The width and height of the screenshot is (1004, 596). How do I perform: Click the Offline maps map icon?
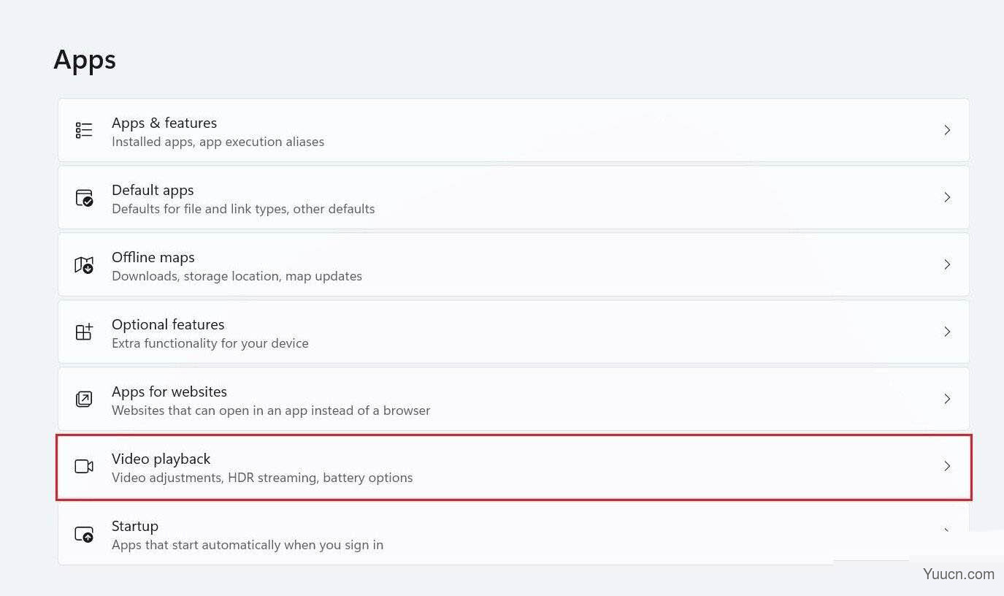pyautogui.click(x=84, y=264)
